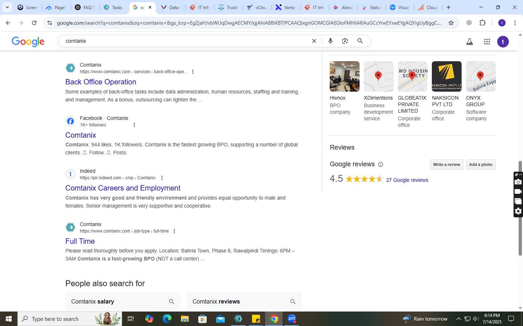Open Windows Start menu
The height and width of the screenshot is (326, 523).
pos(9,319)
